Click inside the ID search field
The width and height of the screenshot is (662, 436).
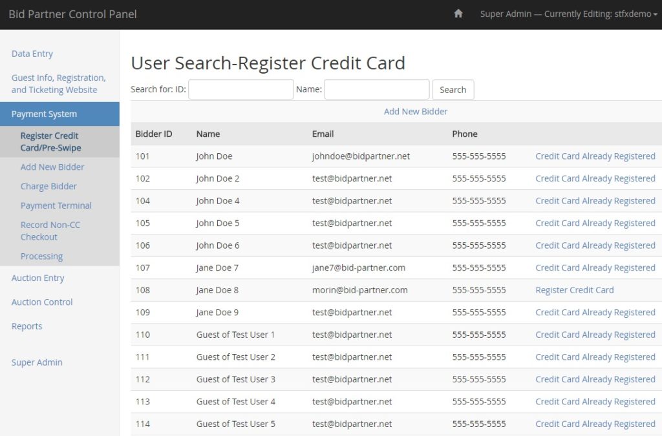(x=240, y=89)
